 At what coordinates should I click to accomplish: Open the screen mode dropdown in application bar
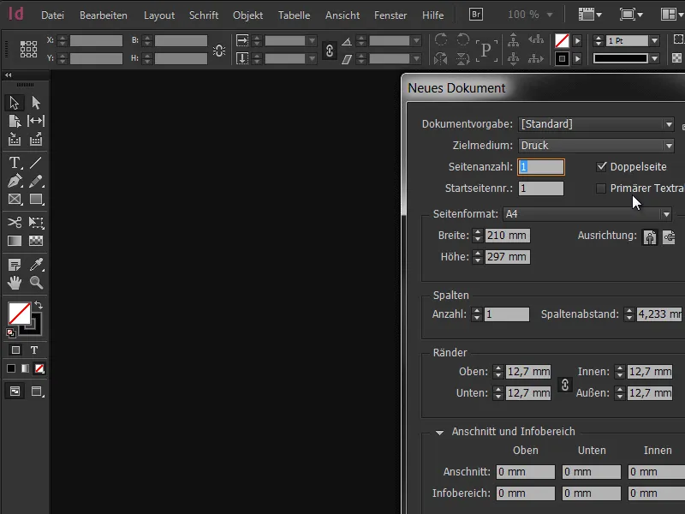coord(631,15)
